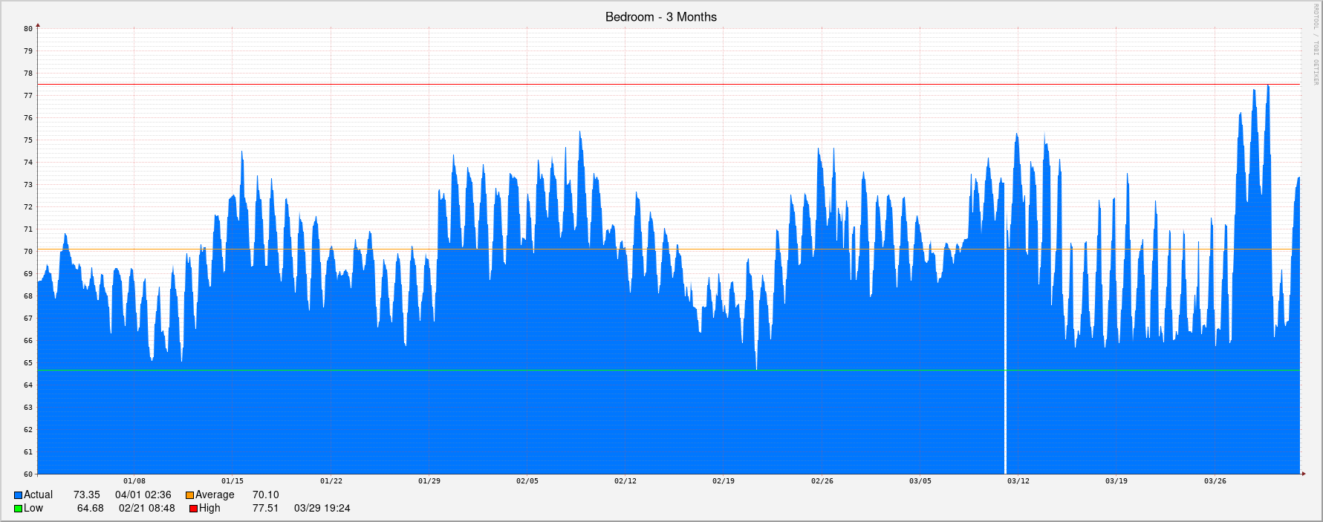1323x522 pixels.
Task: Click the High timestamp 03/29 19:24
Action: pos(322,509)
